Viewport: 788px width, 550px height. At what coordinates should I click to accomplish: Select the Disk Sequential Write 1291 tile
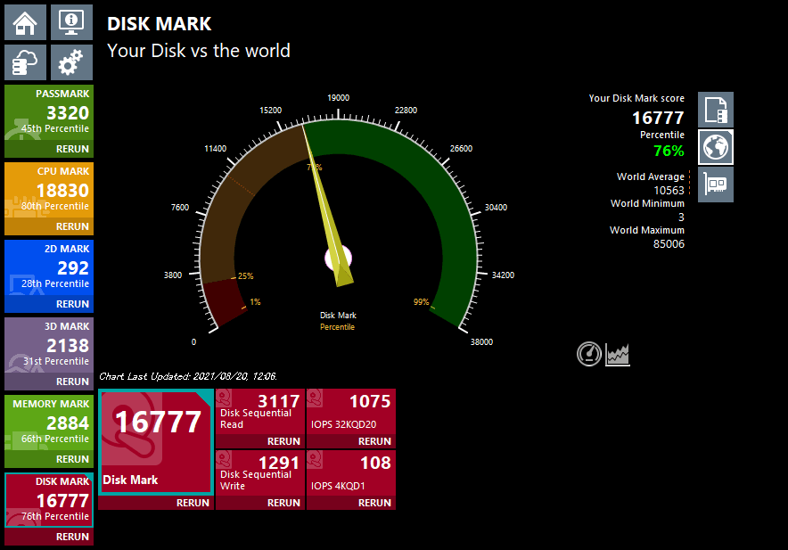coord(260,473)
